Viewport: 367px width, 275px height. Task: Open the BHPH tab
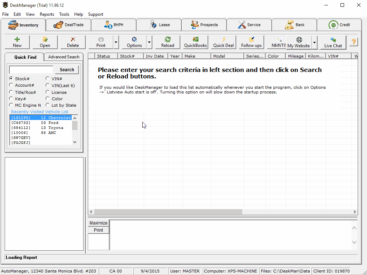pyautogui.click(x=114, y=25)
